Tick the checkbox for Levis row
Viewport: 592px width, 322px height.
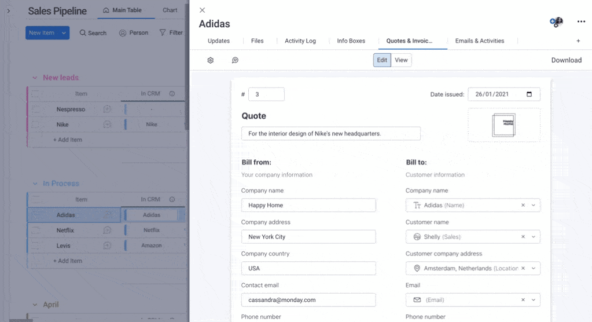(35, 246)
